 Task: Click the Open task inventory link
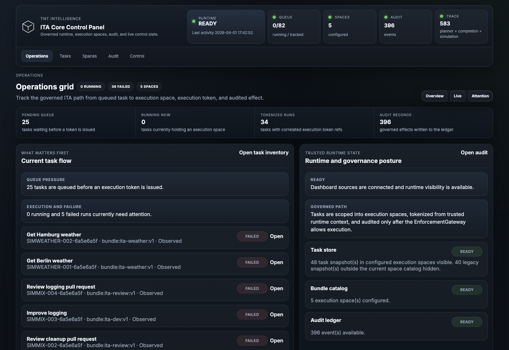264,152
